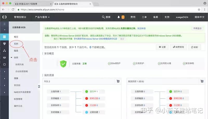Open the 备案 menu

(155, 17)
